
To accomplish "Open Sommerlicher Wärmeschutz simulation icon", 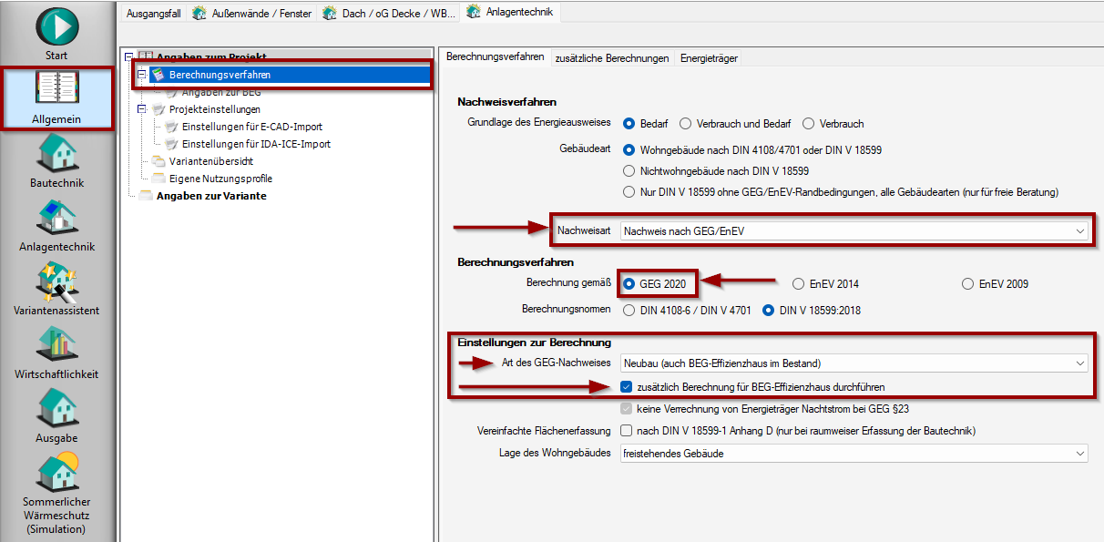I will (x=57, y=473).
